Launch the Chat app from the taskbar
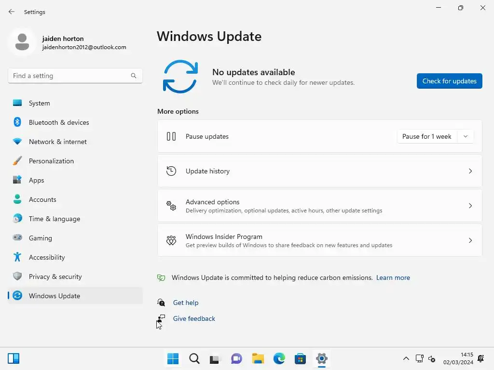Screen dimensions: 494x370 236,358
